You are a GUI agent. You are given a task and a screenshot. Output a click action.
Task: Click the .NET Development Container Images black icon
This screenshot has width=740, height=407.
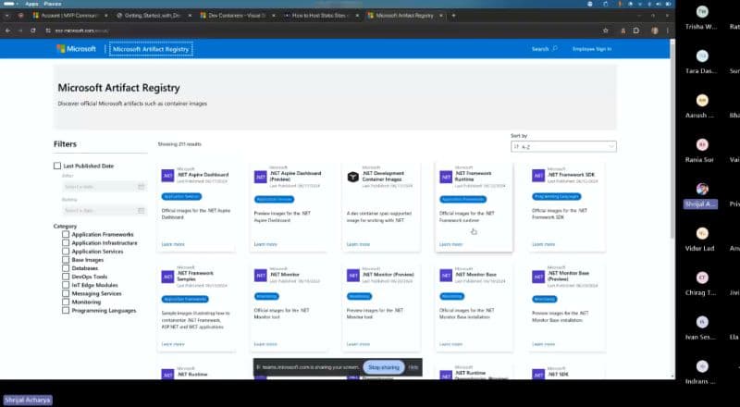351,175
